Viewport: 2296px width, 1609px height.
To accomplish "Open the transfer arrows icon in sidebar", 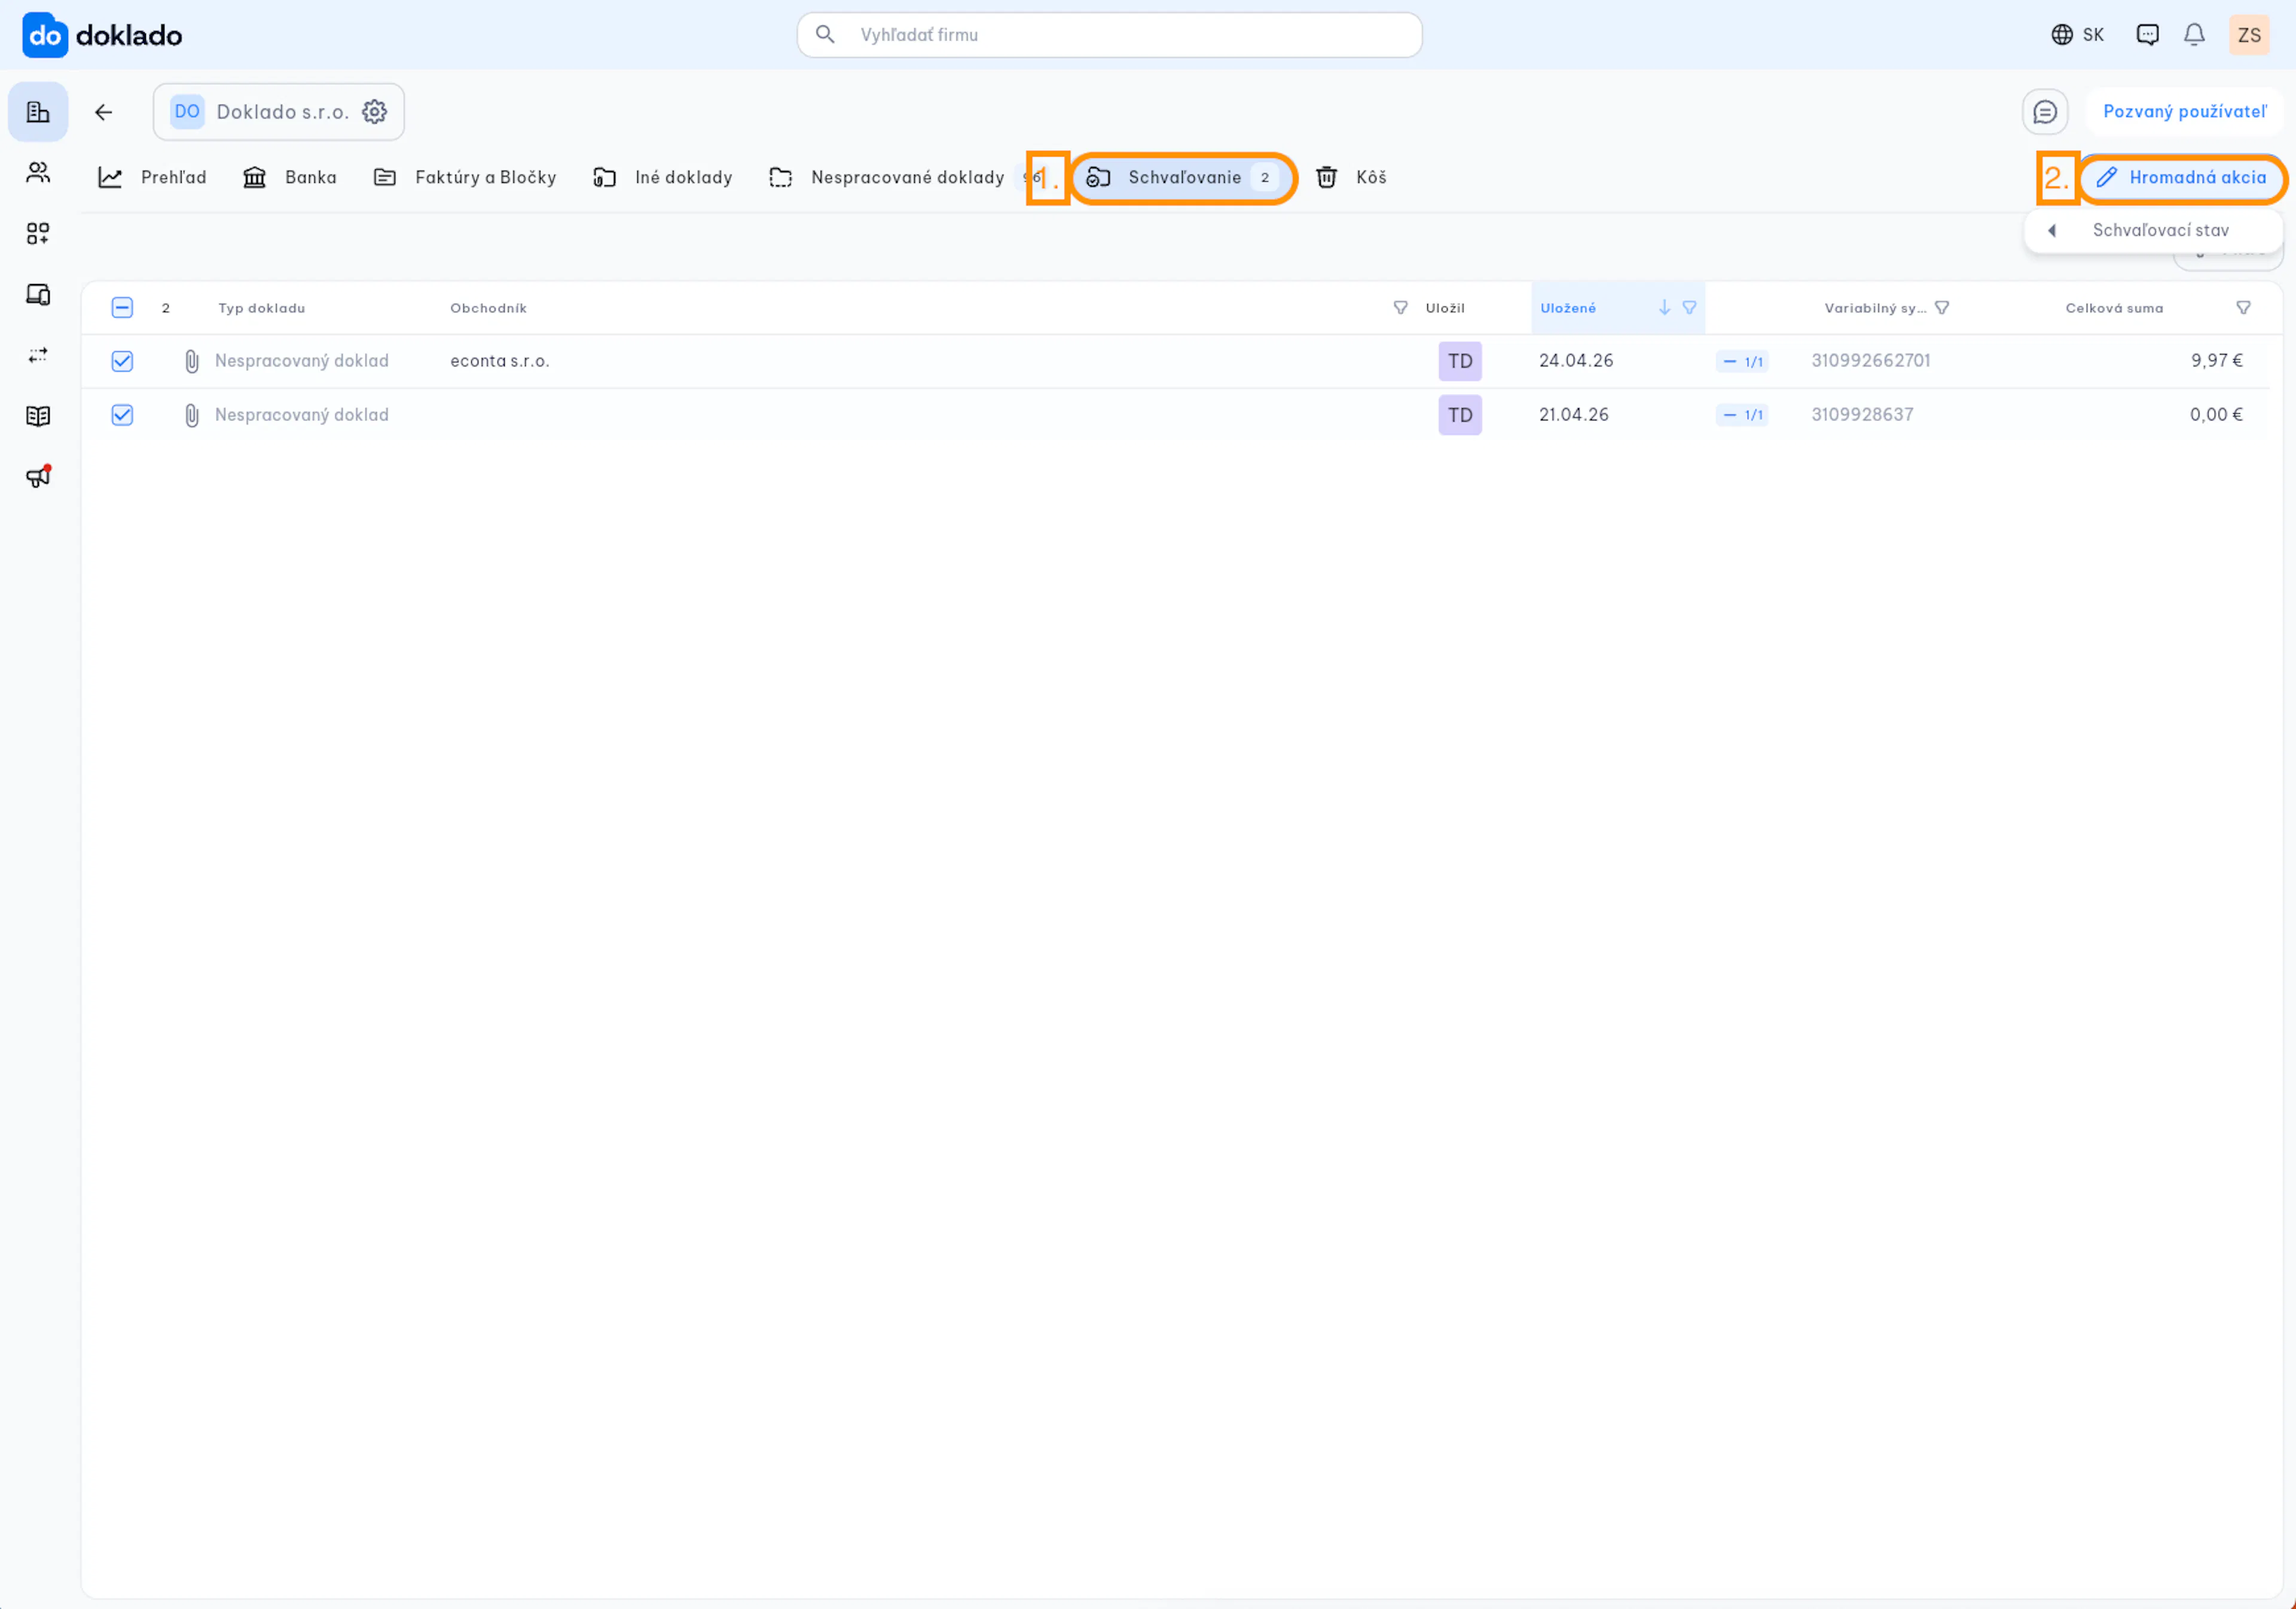I will click(x=38, y=356).
